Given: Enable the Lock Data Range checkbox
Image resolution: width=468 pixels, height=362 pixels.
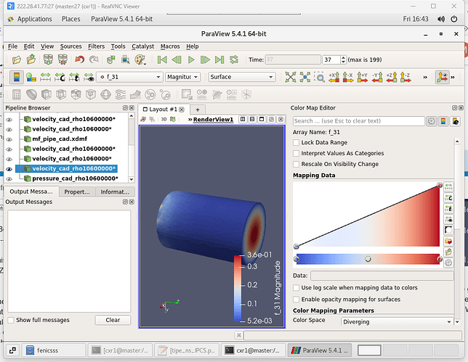Looking at the screenshot, I should [296, 143].
